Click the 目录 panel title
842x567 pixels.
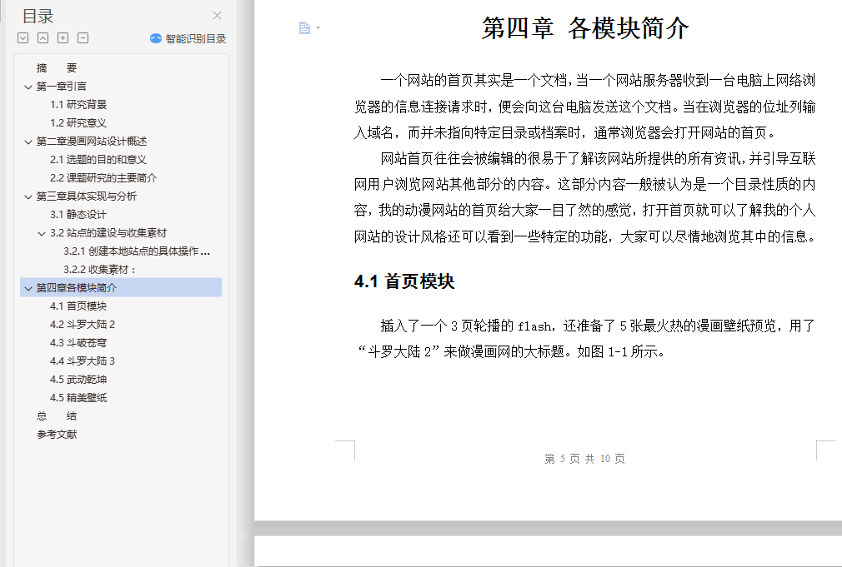tap(38, 16)
